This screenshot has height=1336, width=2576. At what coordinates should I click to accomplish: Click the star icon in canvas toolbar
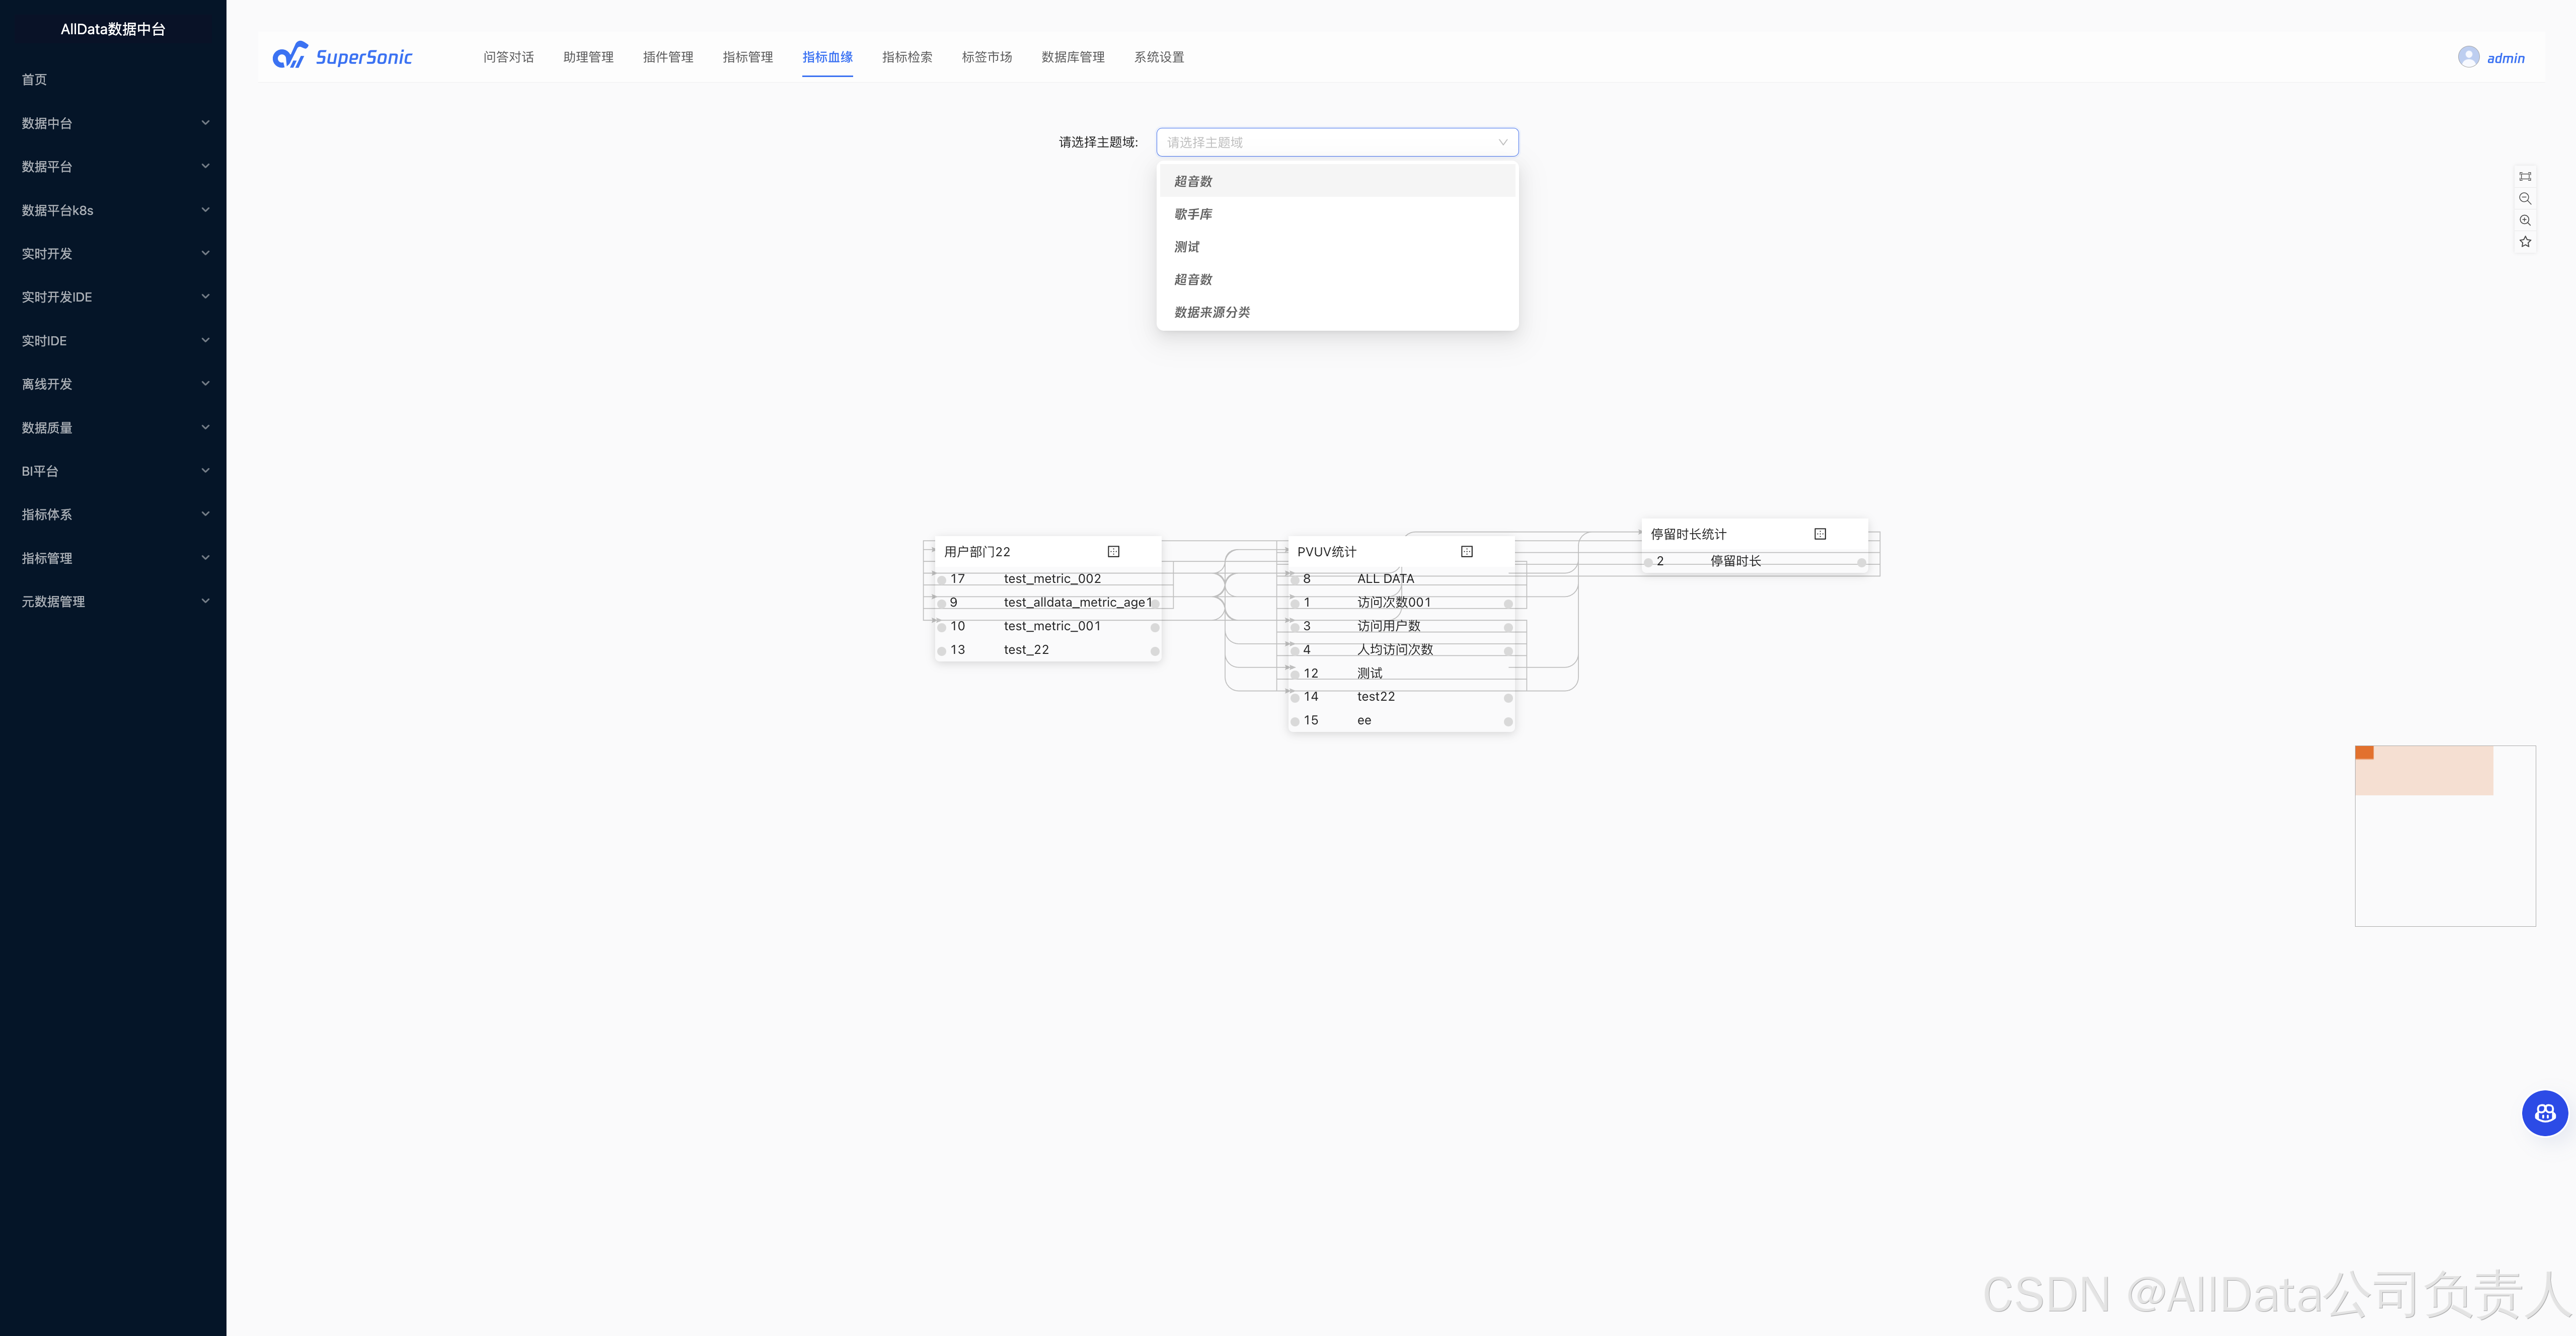click(2525, 242)
